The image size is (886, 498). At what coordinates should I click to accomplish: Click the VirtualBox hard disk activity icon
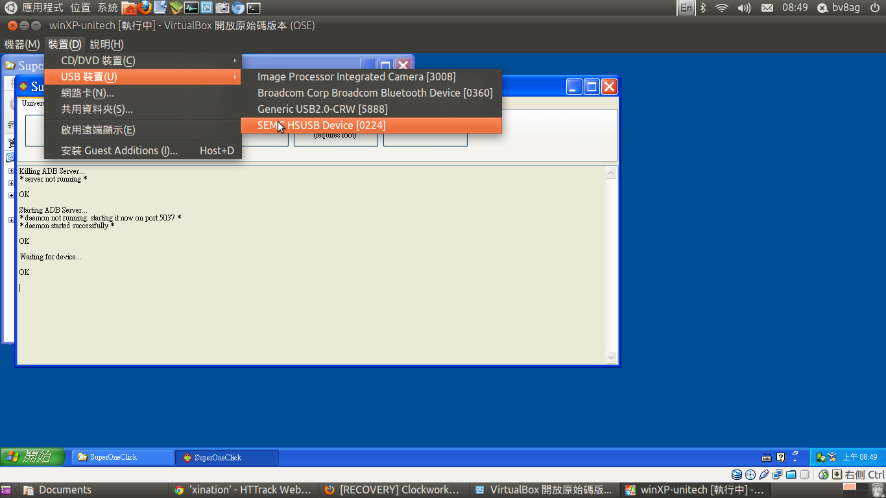pyautogui.click(x=737, y=475)
